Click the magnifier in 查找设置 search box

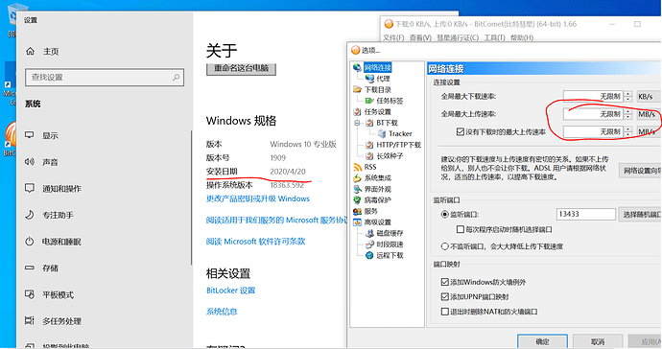(177, 78)
